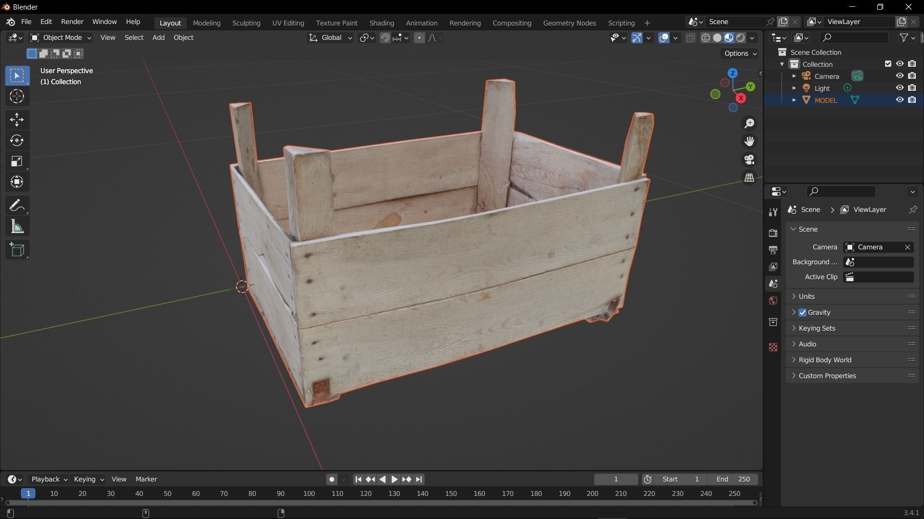The image size is (924, 519).
Task: Expand the Rigid Body World panel
Action: (852, 360)
